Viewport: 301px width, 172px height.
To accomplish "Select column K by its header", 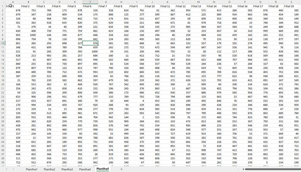I will [168, 2].
